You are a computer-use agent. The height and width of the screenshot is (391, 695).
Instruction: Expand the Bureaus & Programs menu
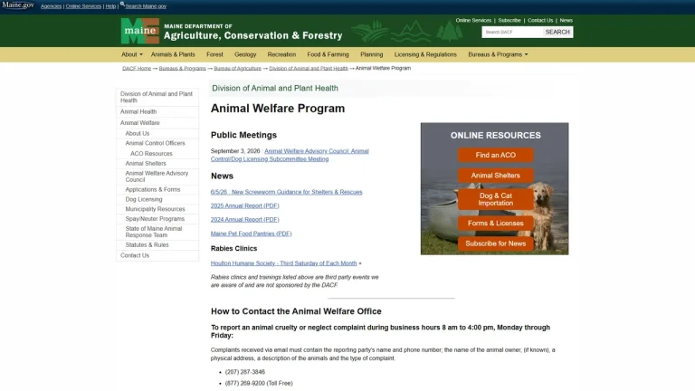(x=498, y=54)
